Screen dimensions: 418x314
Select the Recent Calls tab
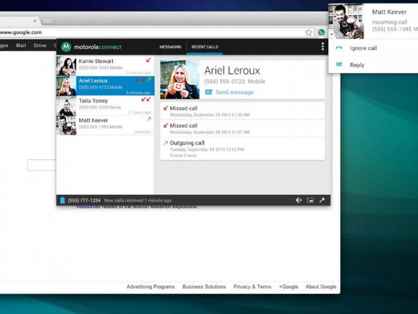(x=204, y=47)
